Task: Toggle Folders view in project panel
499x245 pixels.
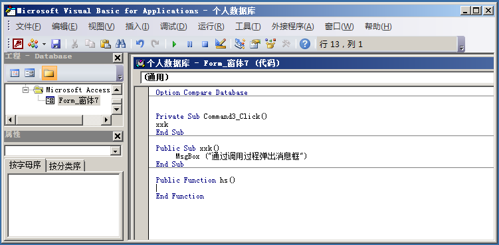Action: click(x=49, y=73)
